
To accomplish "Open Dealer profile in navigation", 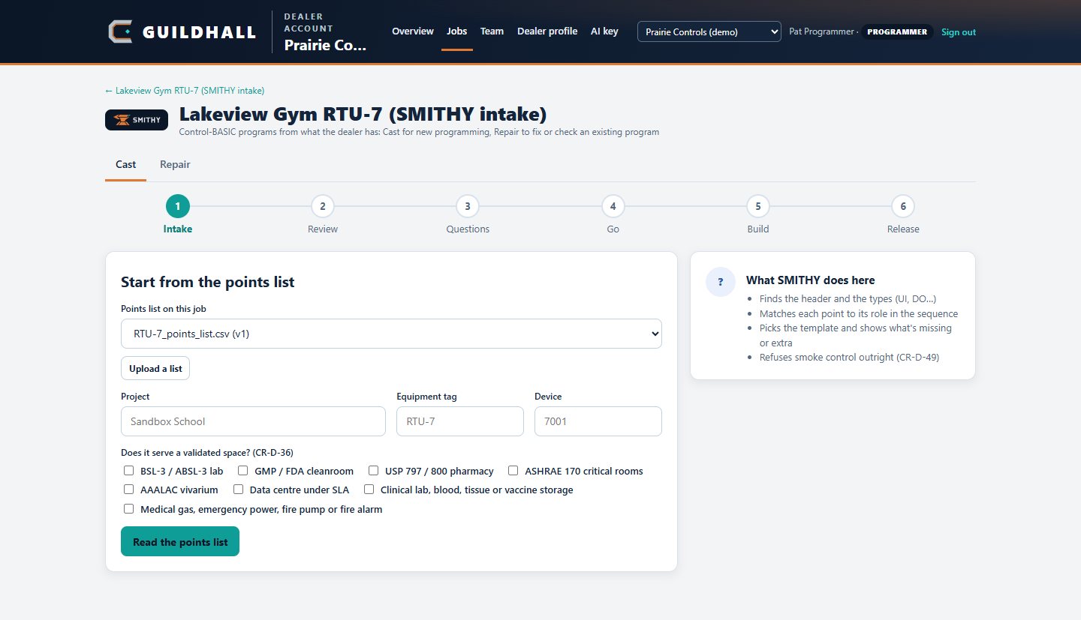I will [x=547, y=31].
